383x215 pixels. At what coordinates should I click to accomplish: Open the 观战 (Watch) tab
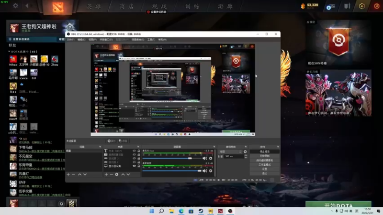(159, 6)
